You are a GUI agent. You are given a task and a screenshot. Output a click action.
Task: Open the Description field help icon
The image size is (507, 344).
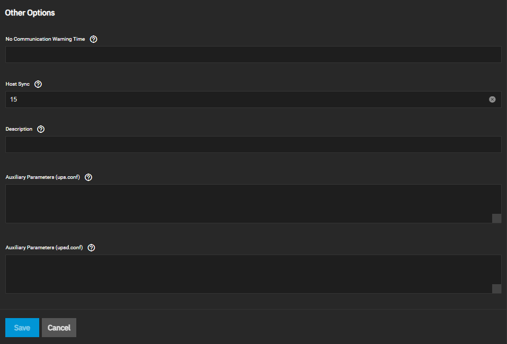pyautogui.click(x=41, y=129)
